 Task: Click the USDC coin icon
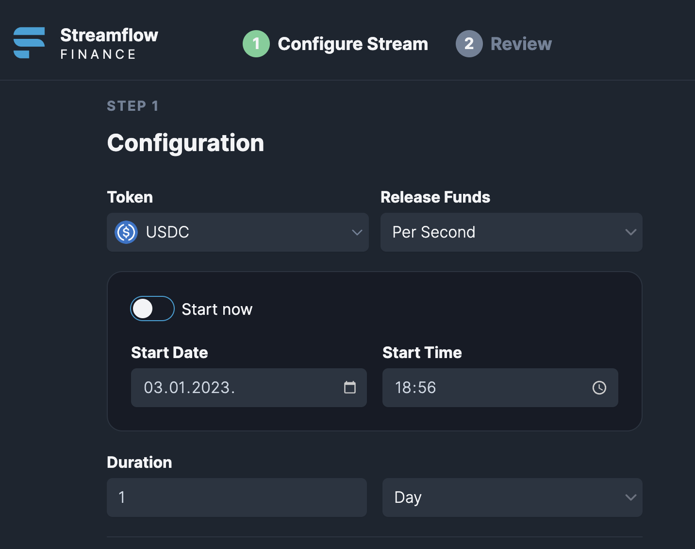pyautogui.click(x=126, y=232)
